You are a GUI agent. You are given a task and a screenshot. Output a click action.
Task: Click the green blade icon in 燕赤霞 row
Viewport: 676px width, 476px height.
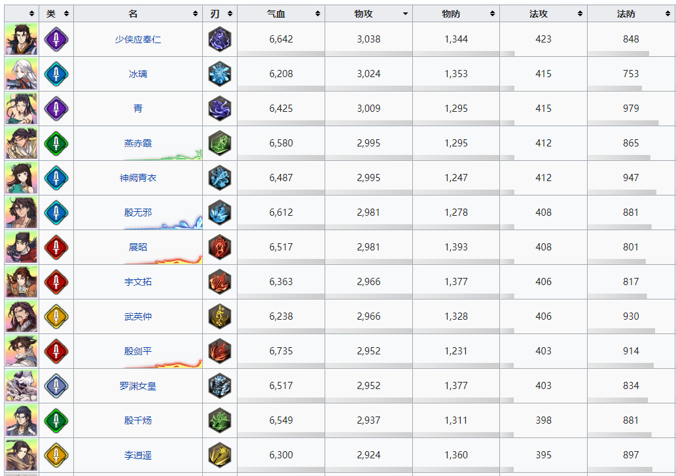[219, 143]
